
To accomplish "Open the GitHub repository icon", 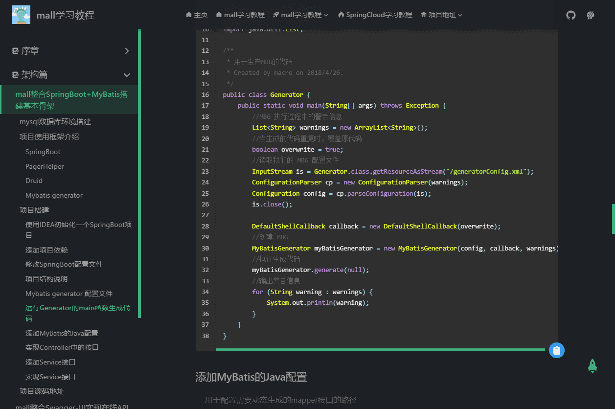I will coord(571,15).
